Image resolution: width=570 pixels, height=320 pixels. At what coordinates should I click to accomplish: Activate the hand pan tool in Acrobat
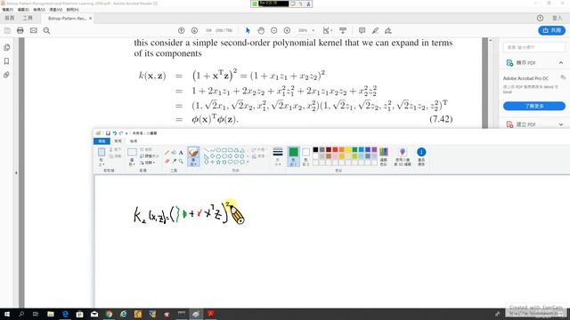tap(261, 30)
